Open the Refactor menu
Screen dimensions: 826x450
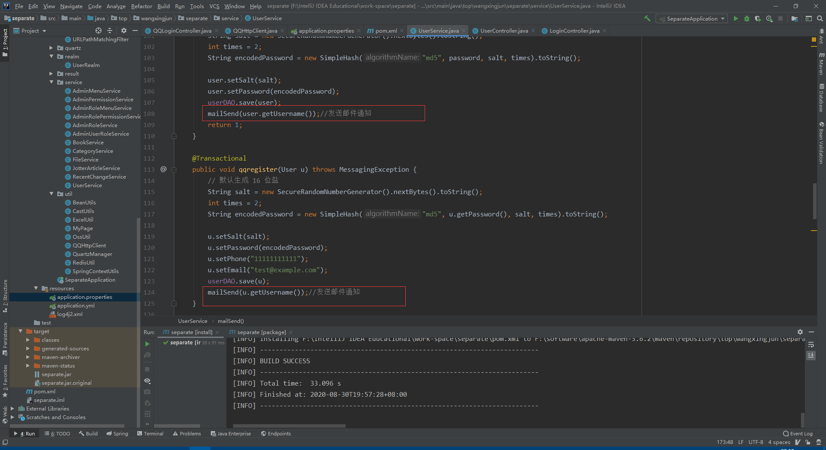coord(142,6)
